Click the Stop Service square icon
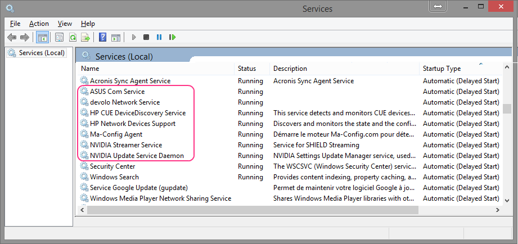 pyautogui.click(x=146, y=37)
